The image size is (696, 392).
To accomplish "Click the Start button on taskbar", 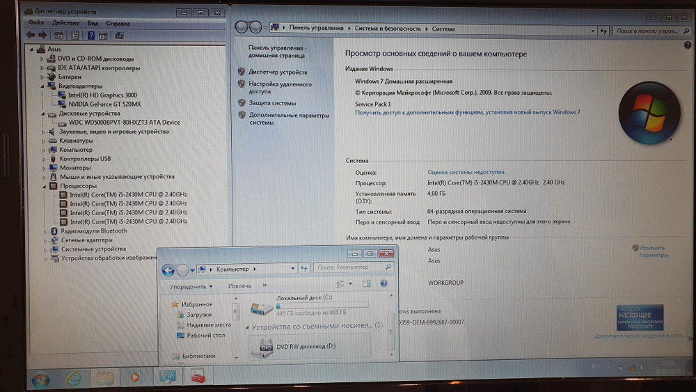I will 41,379.
